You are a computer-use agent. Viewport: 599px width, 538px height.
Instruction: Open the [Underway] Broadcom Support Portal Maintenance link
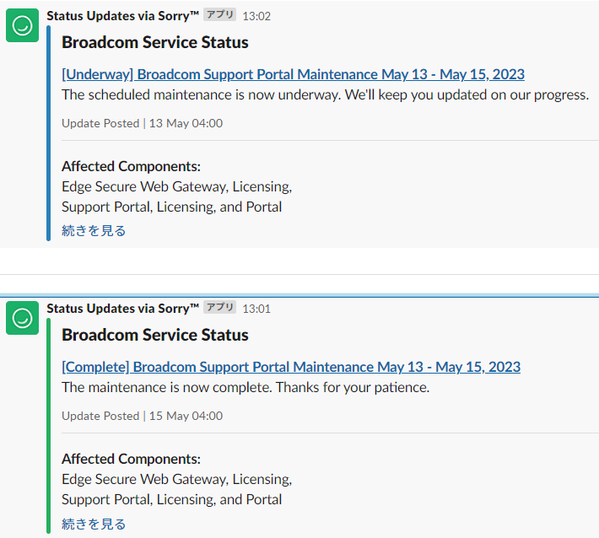(293, 74)
